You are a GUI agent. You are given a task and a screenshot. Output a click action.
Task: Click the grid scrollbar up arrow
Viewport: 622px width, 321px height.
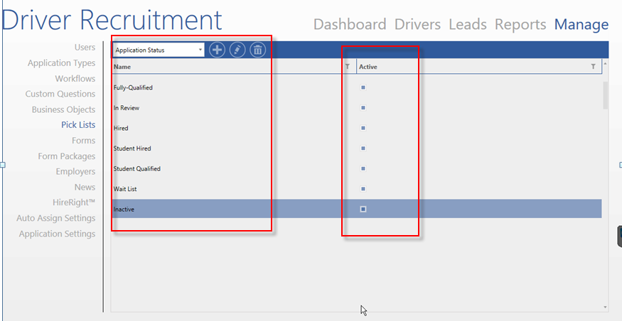[605, 63]
